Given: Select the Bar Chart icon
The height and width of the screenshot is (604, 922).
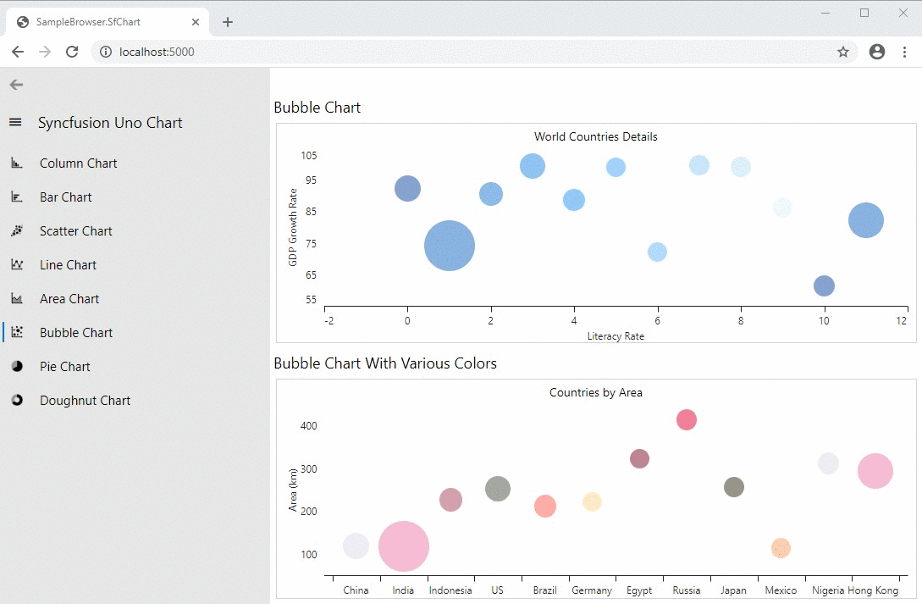Looking at the screenshot, I should click(18, 197).
